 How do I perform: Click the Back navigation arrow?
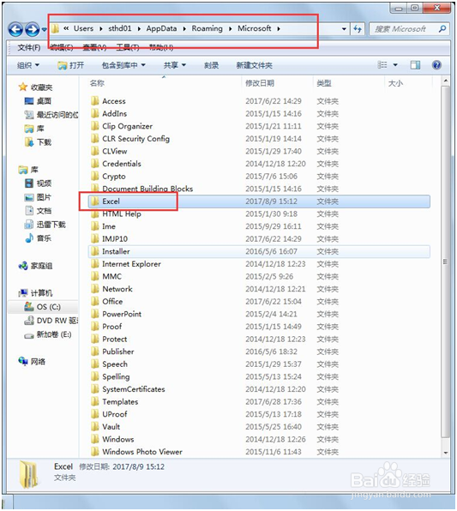(15, 29)
